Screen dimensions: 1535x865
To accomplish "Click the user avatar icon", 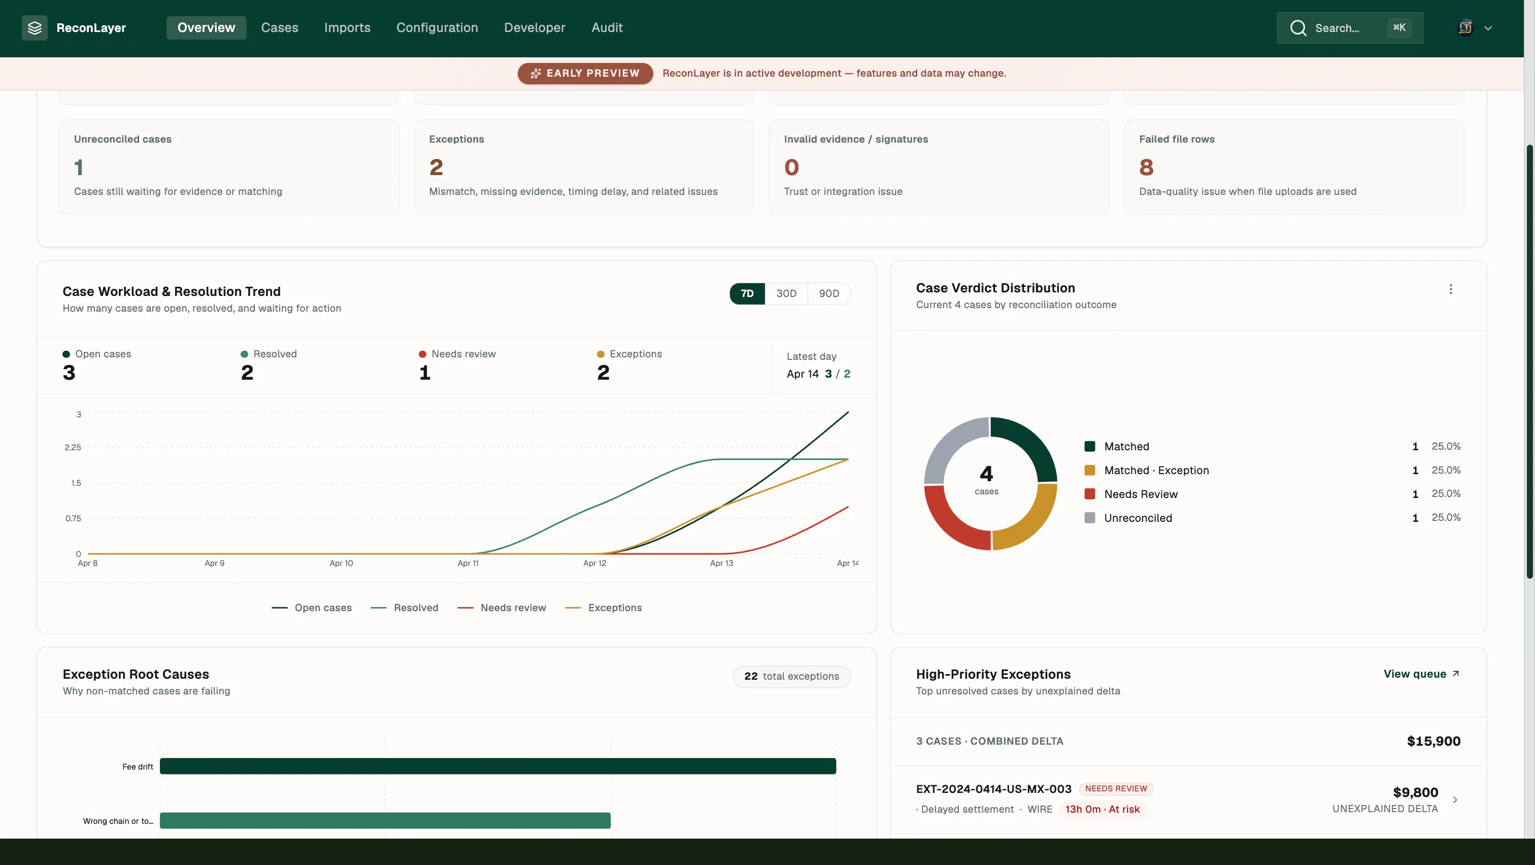I will click(x=1465, y=28).
